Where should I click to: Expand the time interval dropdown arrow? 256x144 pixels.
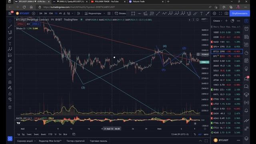pos(72,13)
